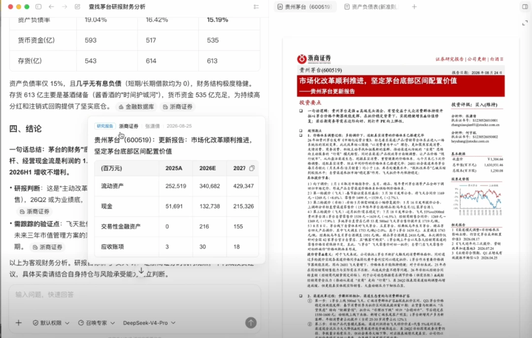Click the red report title banner in the PDF

pos(400,86)
